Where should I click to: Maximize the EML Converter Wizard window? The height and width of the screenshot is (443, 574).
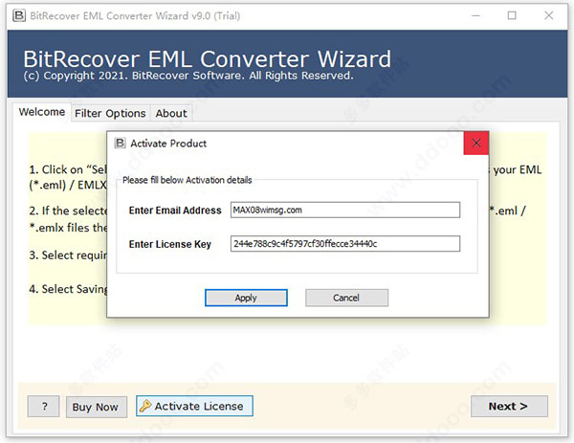point(512,15)
